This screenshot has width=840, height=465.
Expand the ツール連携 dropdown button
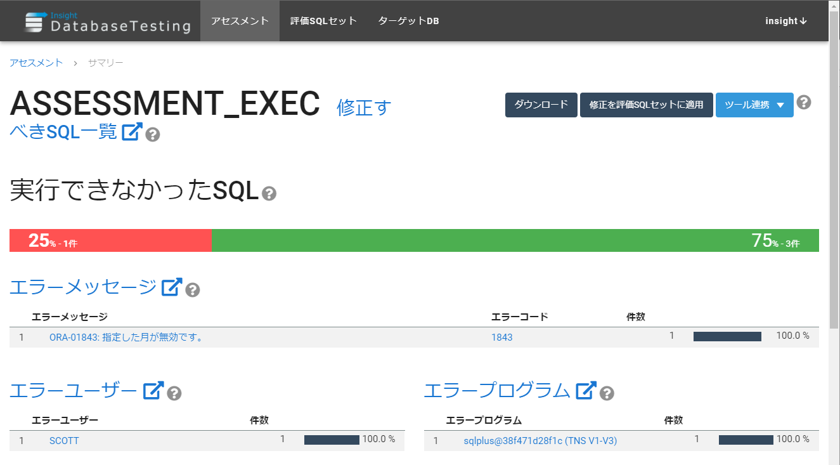754,105
